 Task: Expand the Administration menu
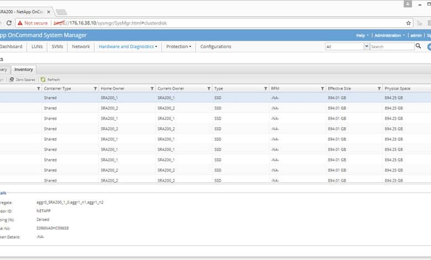point(390,35)
